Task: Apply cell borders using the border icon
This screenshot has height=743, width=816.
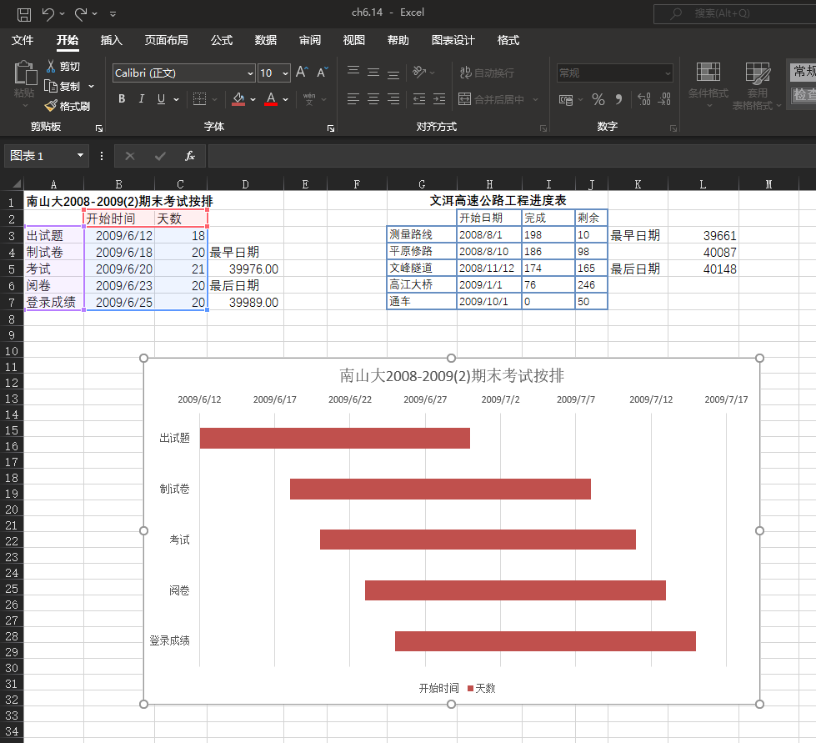Action: click(x=199, y=99)
